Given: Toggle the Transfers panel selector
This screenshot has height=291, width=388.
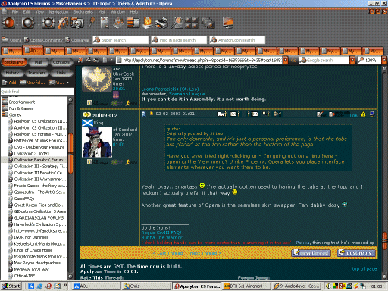Looking at the screenshot, I should (x=36, y=73).
